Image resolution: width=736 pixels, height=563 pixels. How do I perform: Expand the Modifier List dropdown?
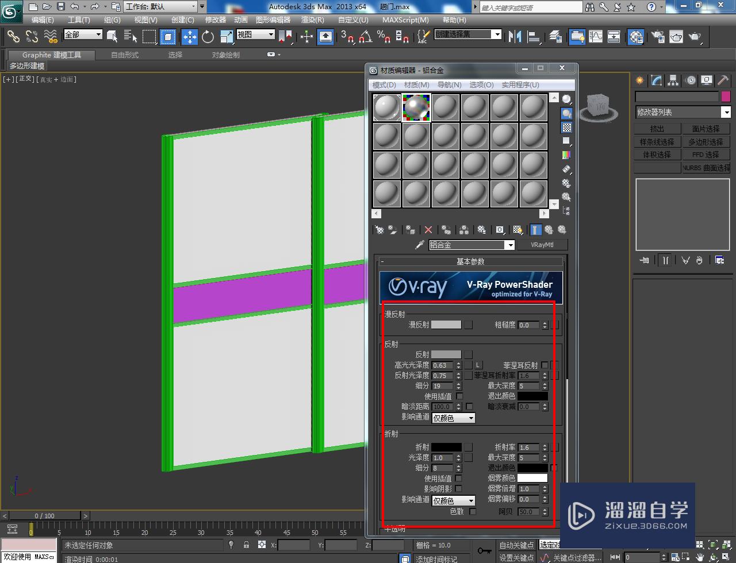(683, 113)
